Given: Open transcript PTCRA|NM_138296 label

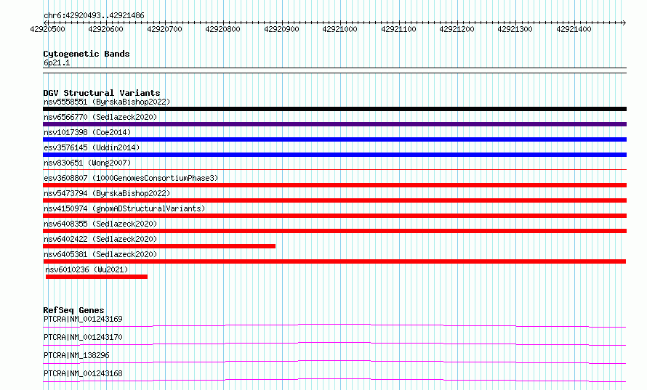Looking at the screenshot, I should (76, 355).
